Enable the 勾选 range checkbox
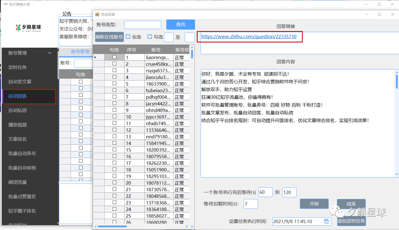The image size is (399, 230). (x=150, y=37)
